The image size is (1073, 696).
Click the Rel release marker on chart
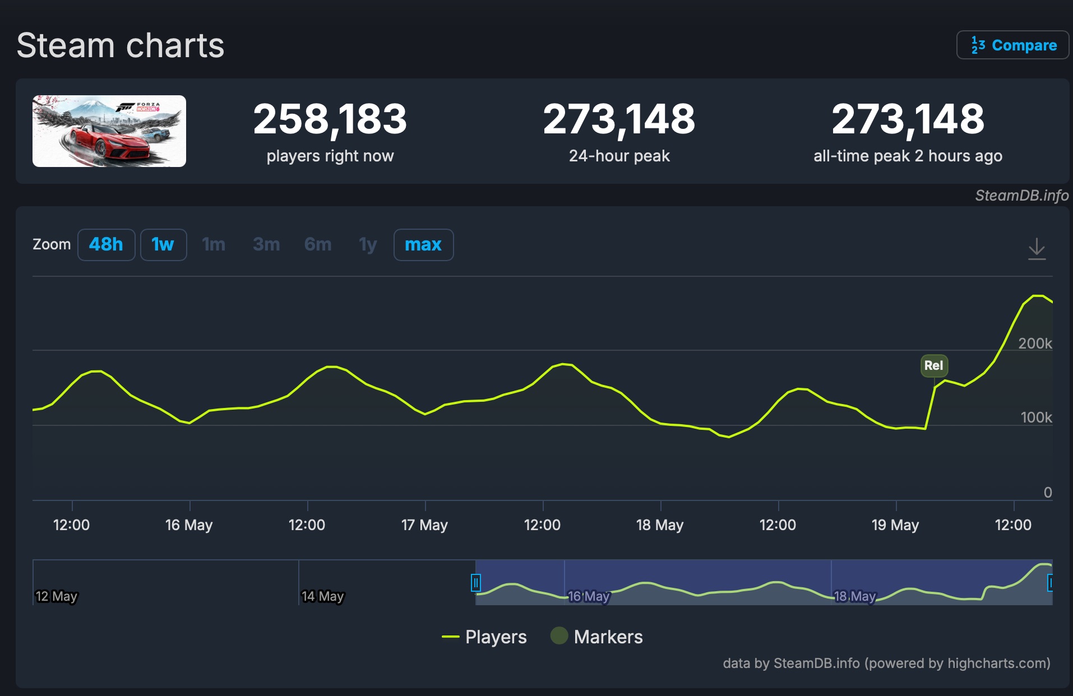pos(934,365)
